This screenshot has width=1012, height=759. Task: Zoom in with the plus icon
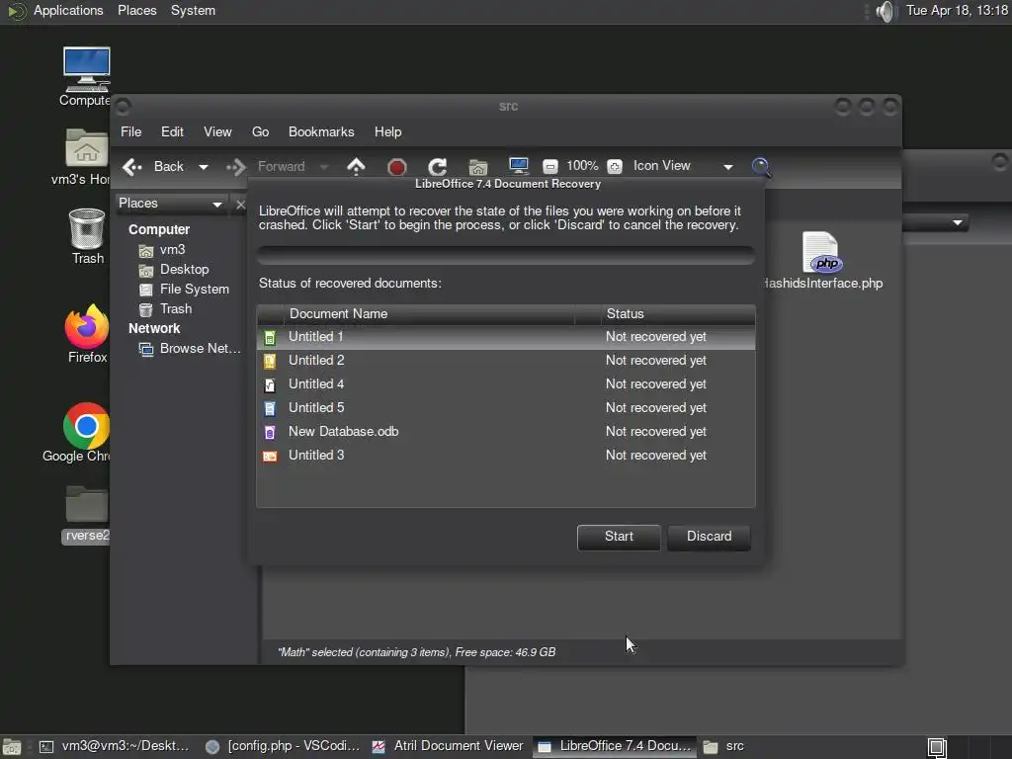(615, 166)
